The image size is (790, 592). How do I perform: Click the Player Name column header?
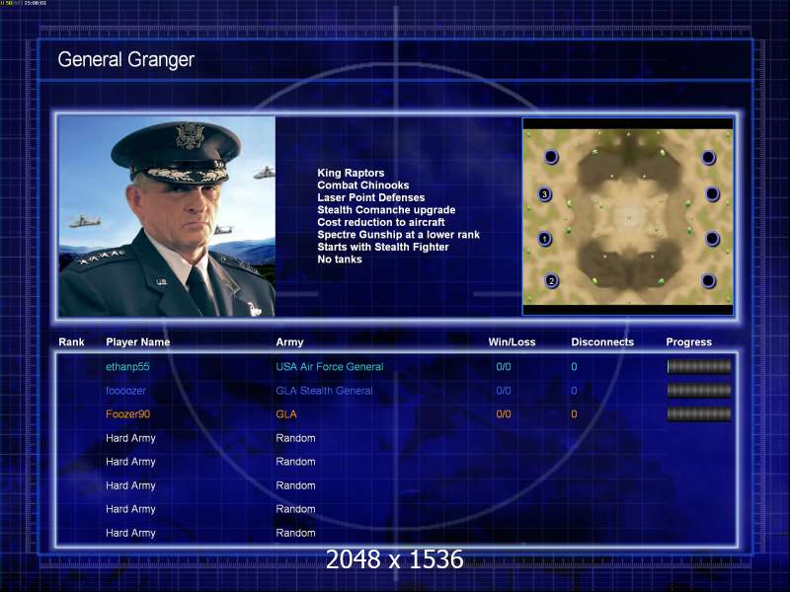coord(138,342)
